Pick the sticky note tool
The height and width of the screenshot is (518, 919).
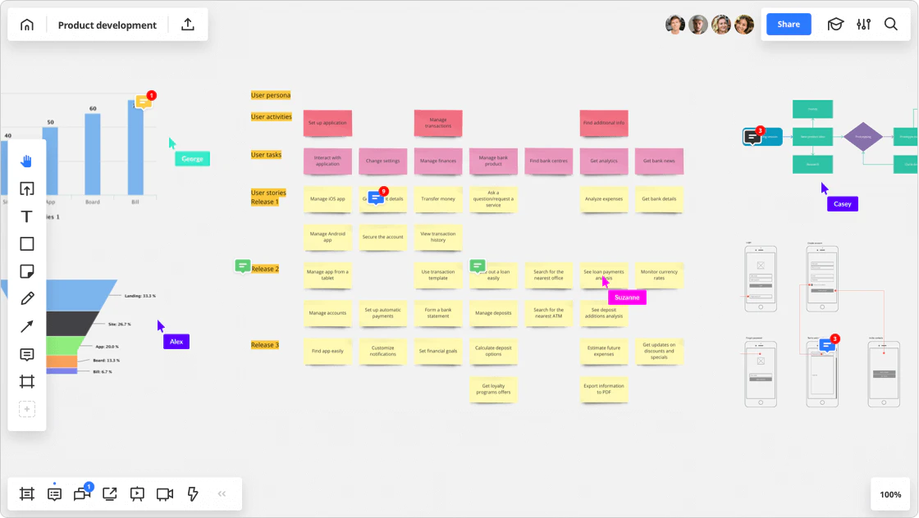tap(26, 271)
